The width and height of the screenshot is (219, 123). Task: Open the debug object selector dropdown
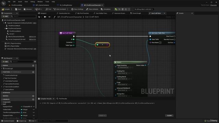pos(143,9)
